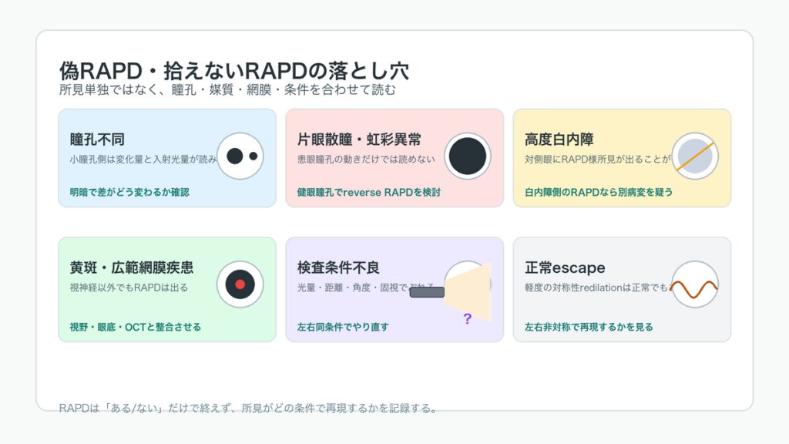The width and height of the screenshot is (789, 444).
Task: Click the red-centered eye icon in 黄斑・広範網膜疾患 card
Action: click(x=240, y=284)
